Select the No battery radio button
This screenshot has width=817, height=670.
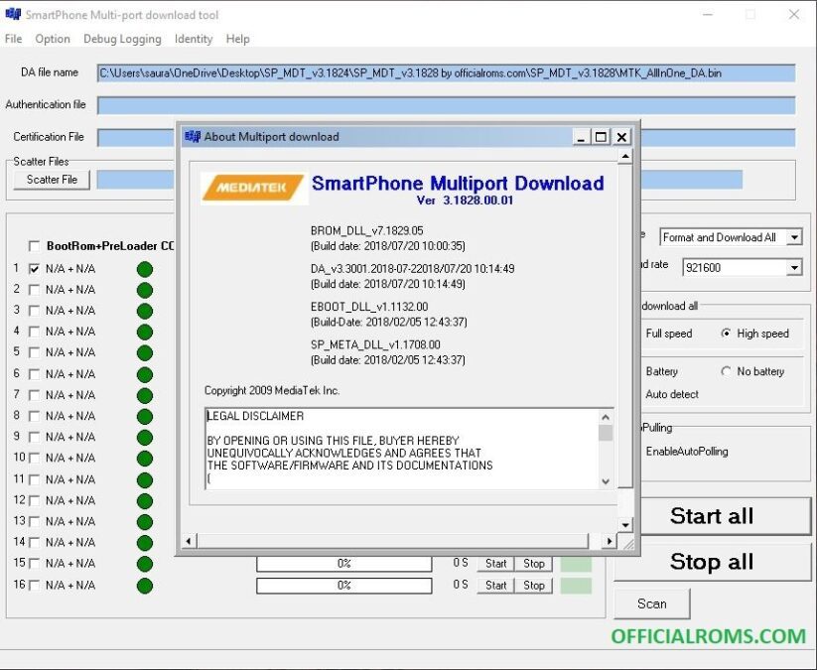pyautogui.click(x=726, y=371)
